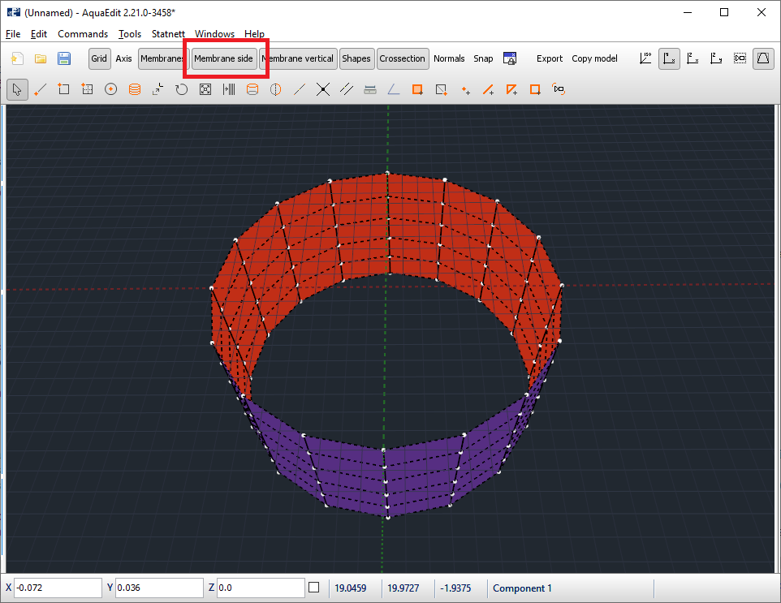
Task: Click the orange bracket connector tool icon
Action: [559, 89]
